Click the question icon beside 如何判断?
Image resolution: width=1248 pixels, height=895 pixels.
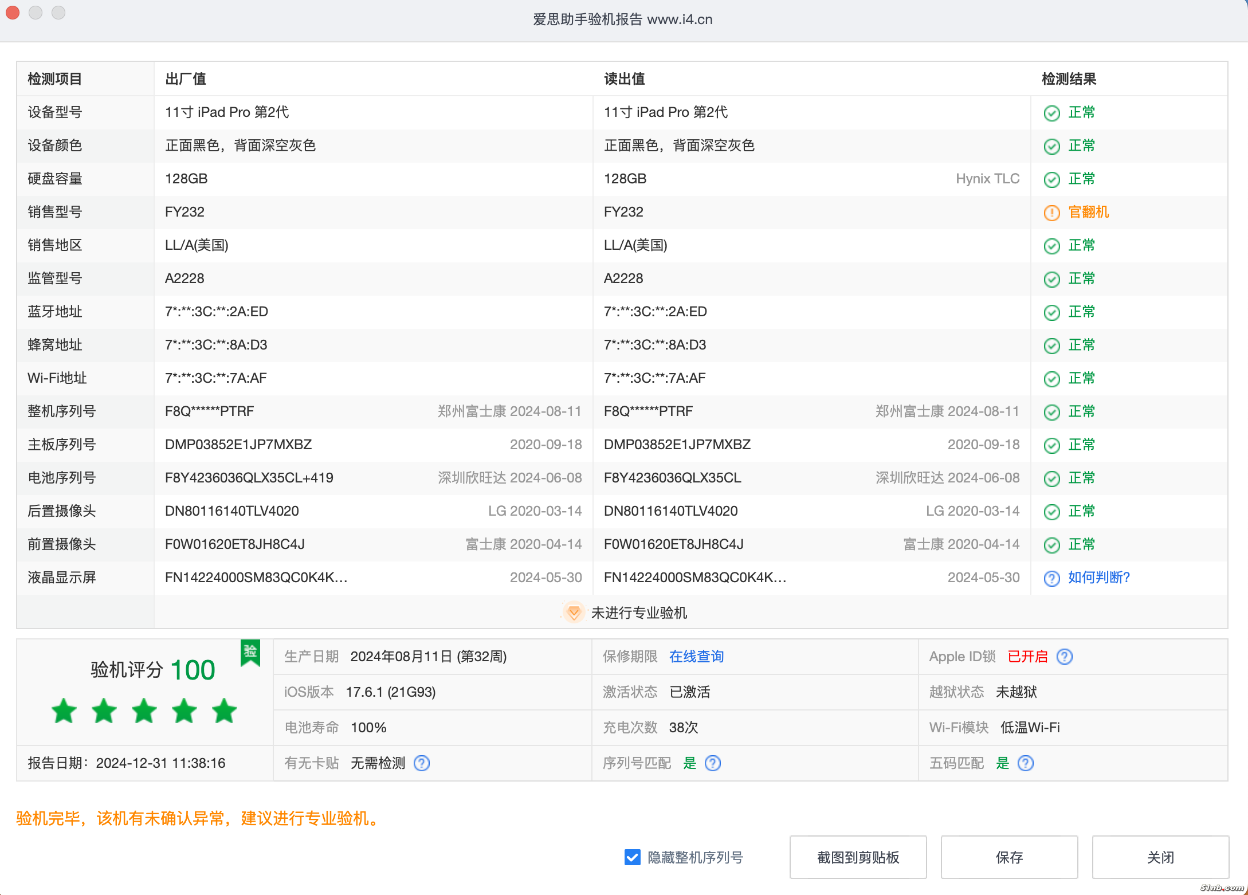click(x=1051, y=578)
